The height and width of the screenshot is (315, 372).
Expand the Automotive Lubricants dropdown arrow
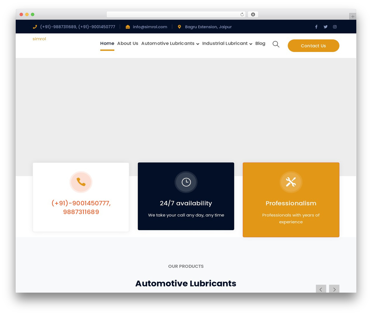tap(198, 44)
